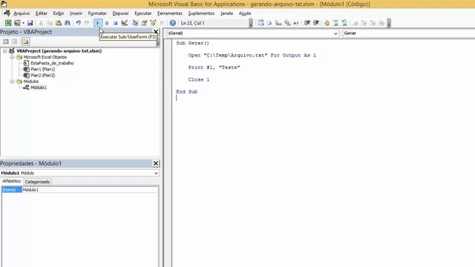
Task: Open the Depurar menu
Action: (x=120, y=13)
